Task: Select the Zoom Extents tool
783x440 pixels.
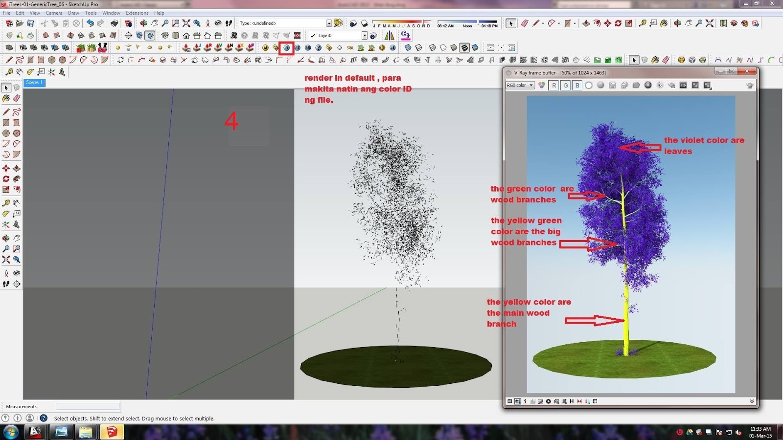Action: (6, 259)
